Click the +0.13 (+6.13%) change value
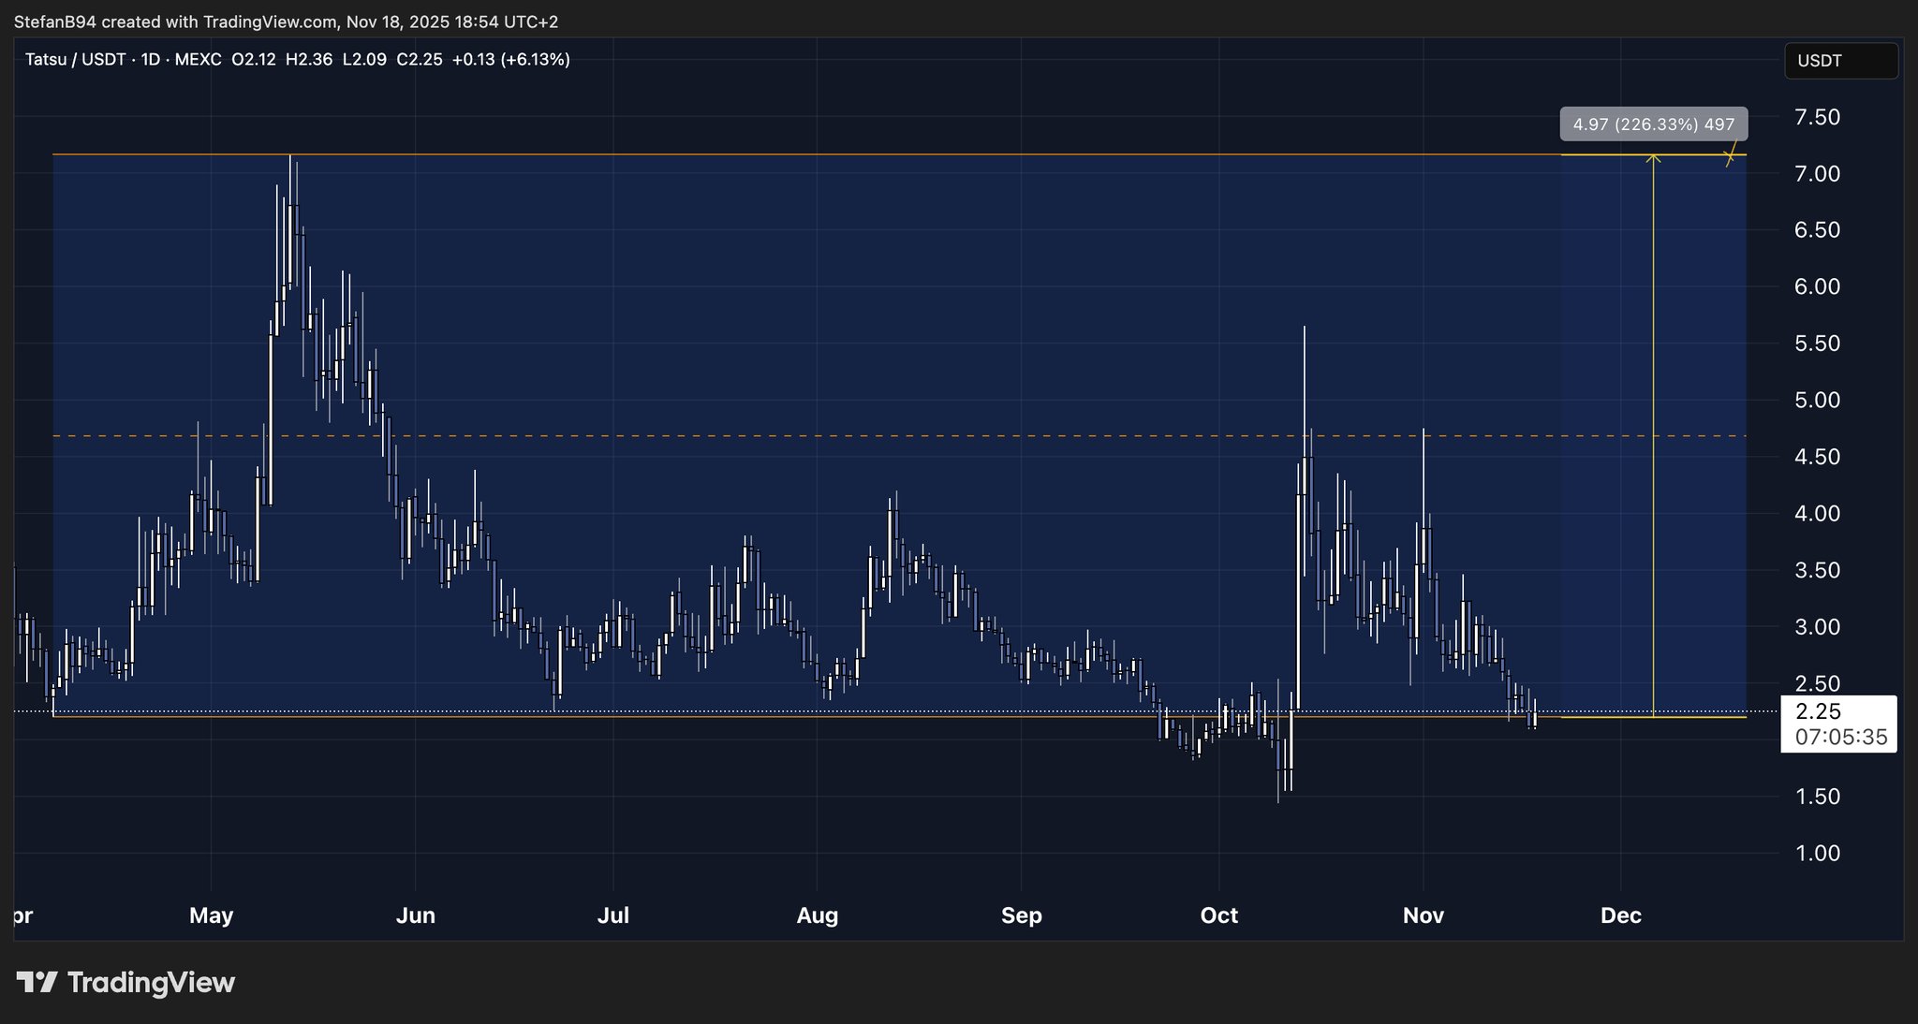Screen dimensions: 1918x1024 coord(510,60)
